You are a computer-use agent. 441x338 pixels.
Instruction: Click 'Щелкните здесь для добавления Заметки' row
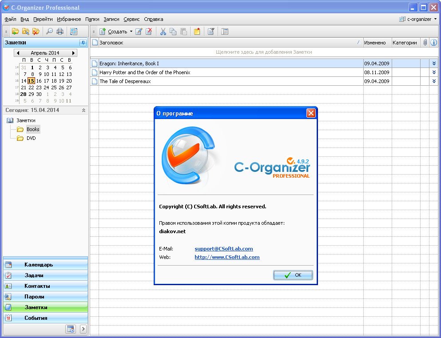264,52
